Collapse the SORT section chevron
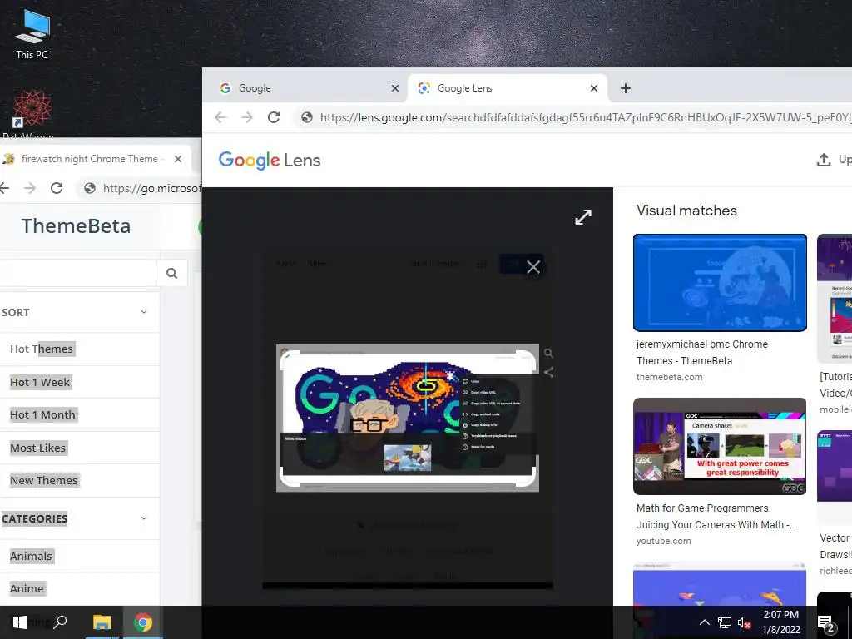 pos(144,312)
